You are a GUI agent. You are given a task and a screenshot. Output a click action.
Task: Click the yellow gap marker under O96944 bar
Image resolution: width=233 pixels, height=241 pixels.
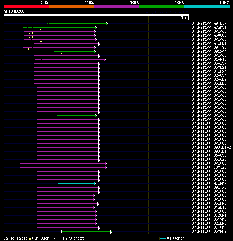[x=62, y=53]
